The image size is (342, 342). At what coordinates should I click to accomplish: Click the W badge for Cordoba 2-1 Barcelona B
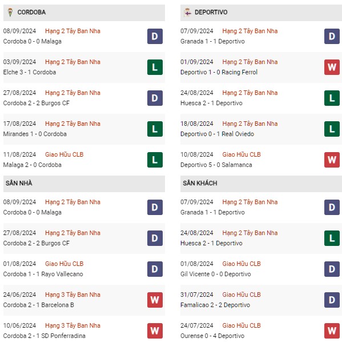click(x=155, y=300)
